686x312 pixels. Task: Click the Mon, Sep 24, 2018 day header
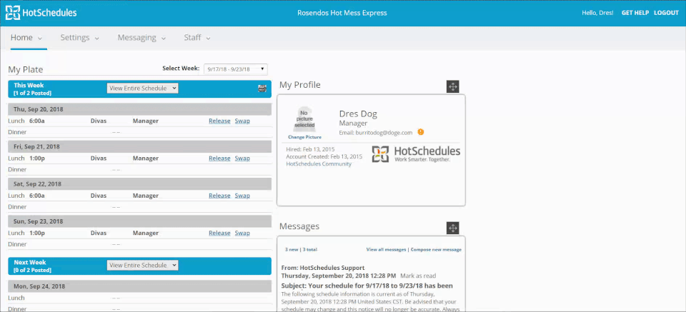(139, 286)
